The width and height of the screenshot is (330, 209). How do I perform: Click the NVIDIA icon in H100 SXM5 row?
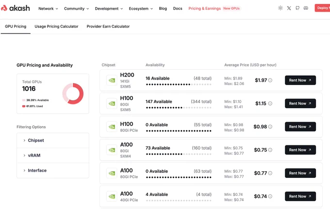coord(112,103)
